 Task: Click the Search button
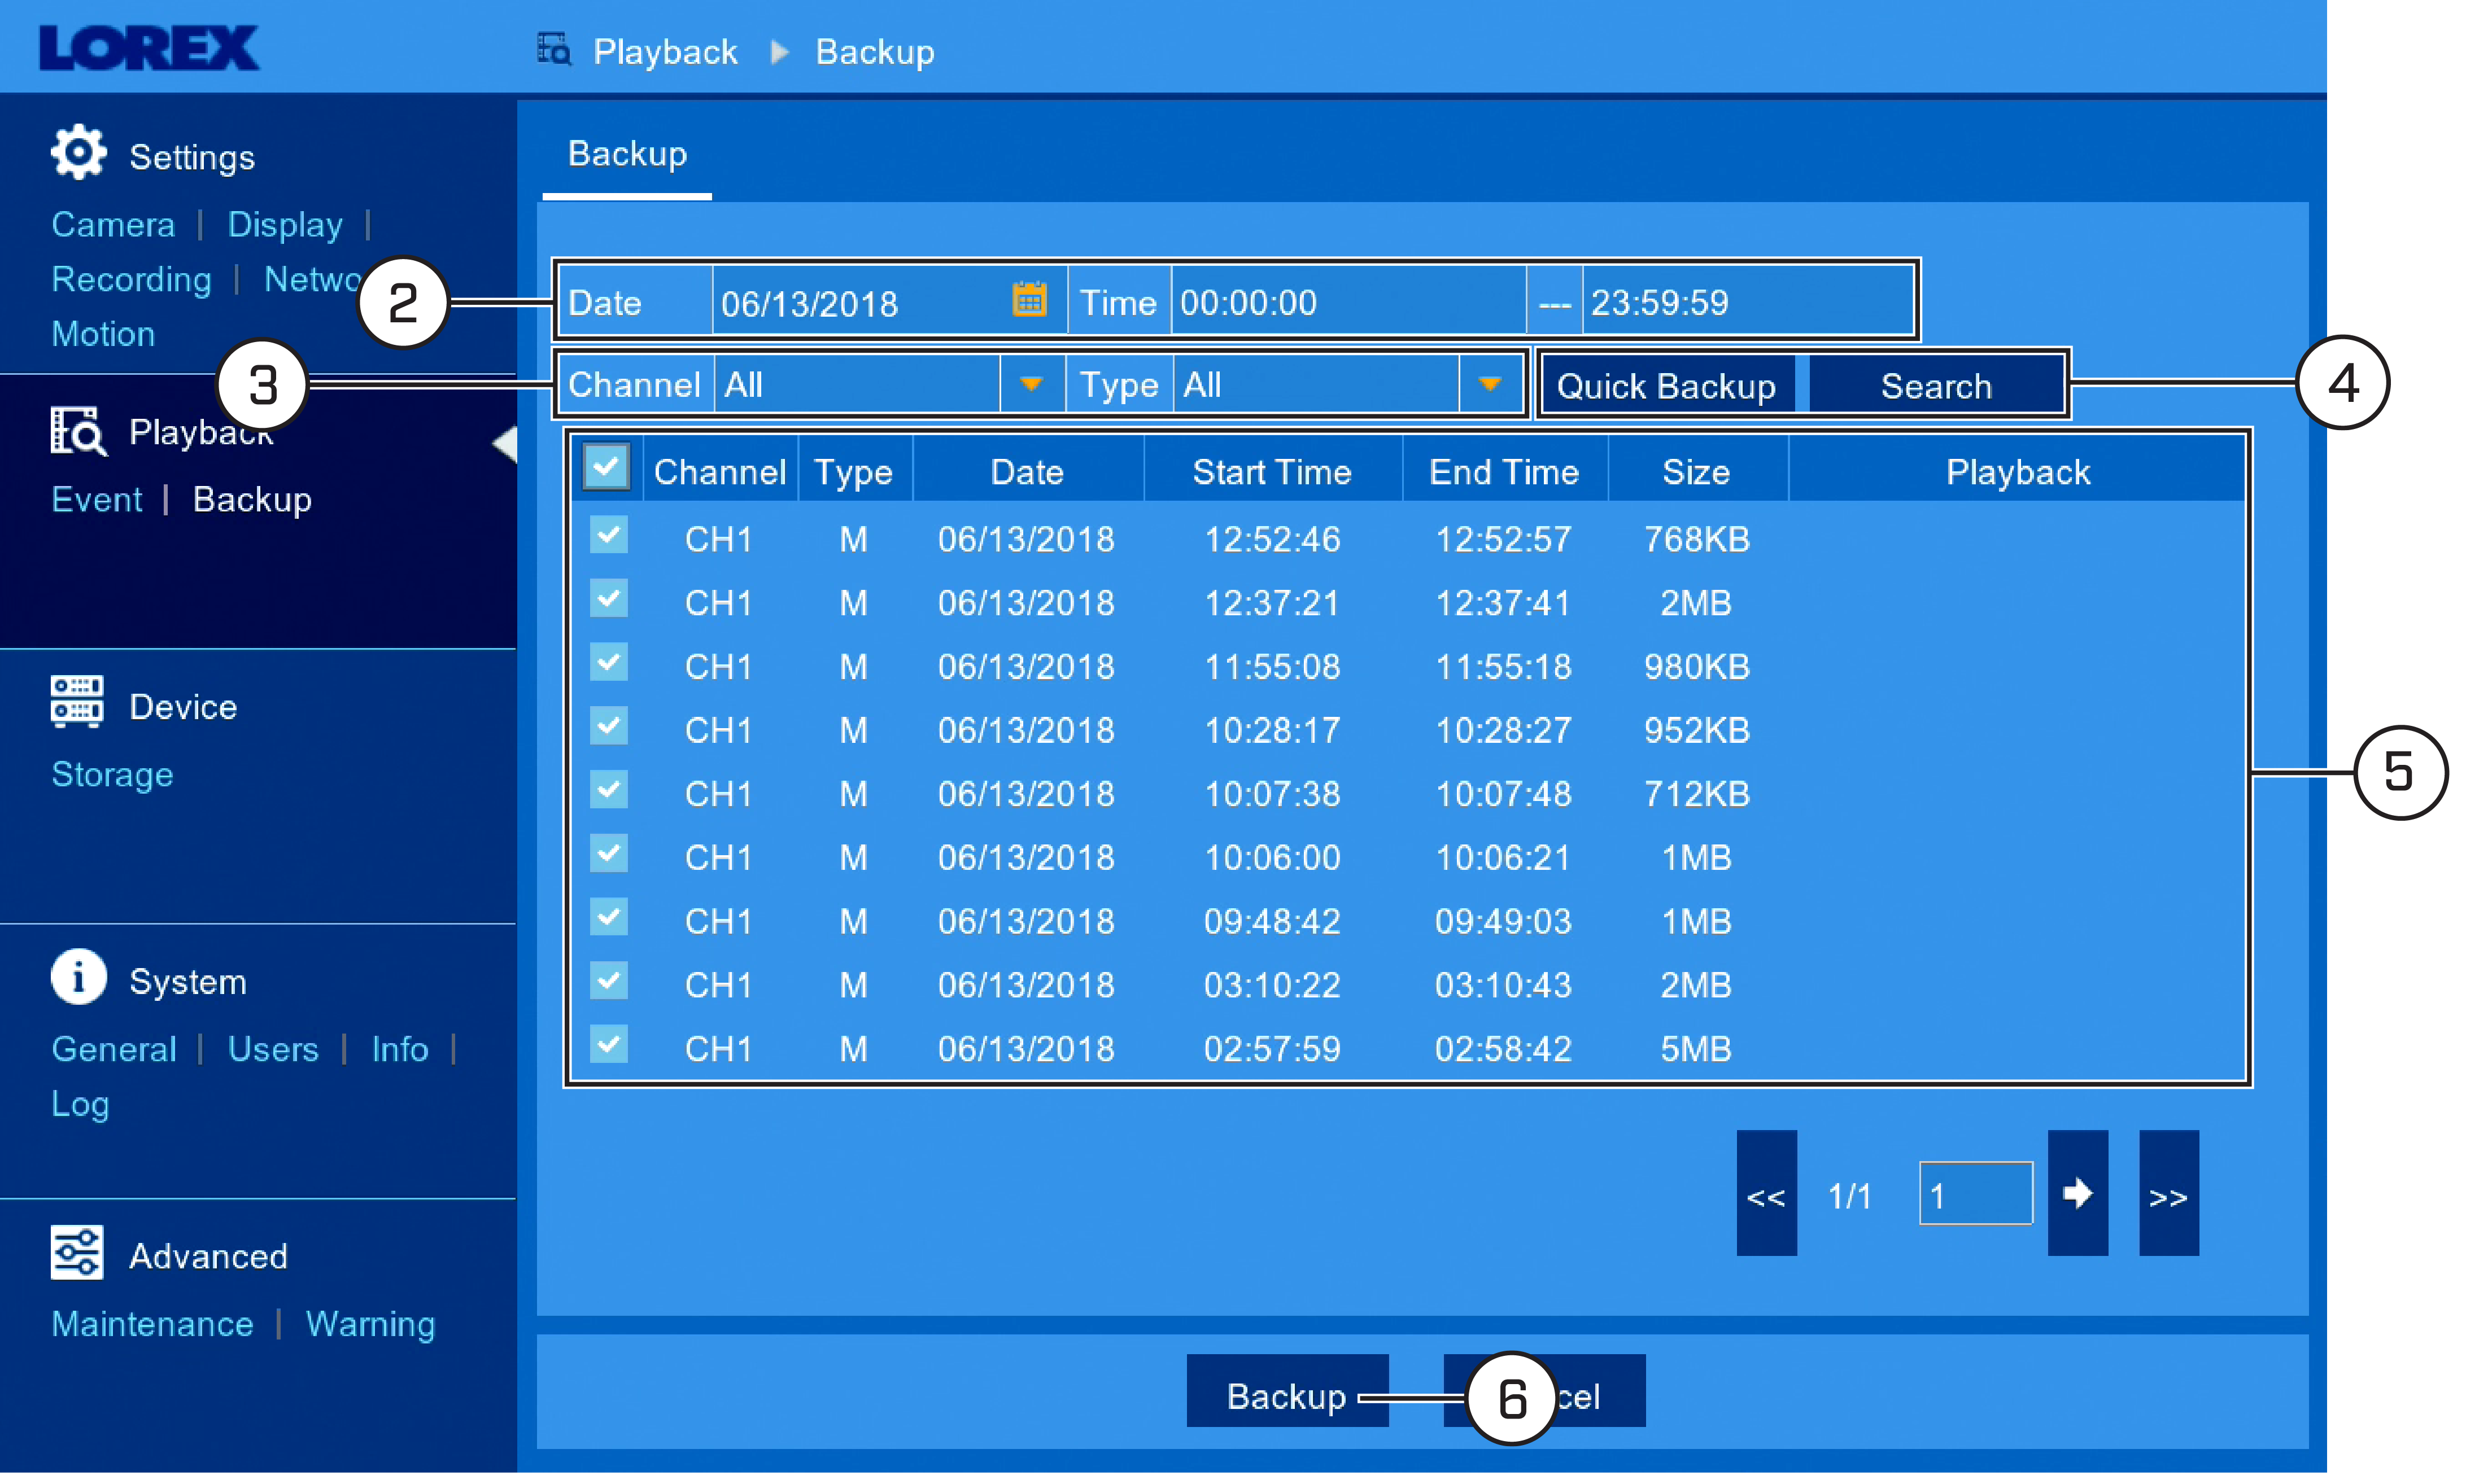click(1937, 385)
